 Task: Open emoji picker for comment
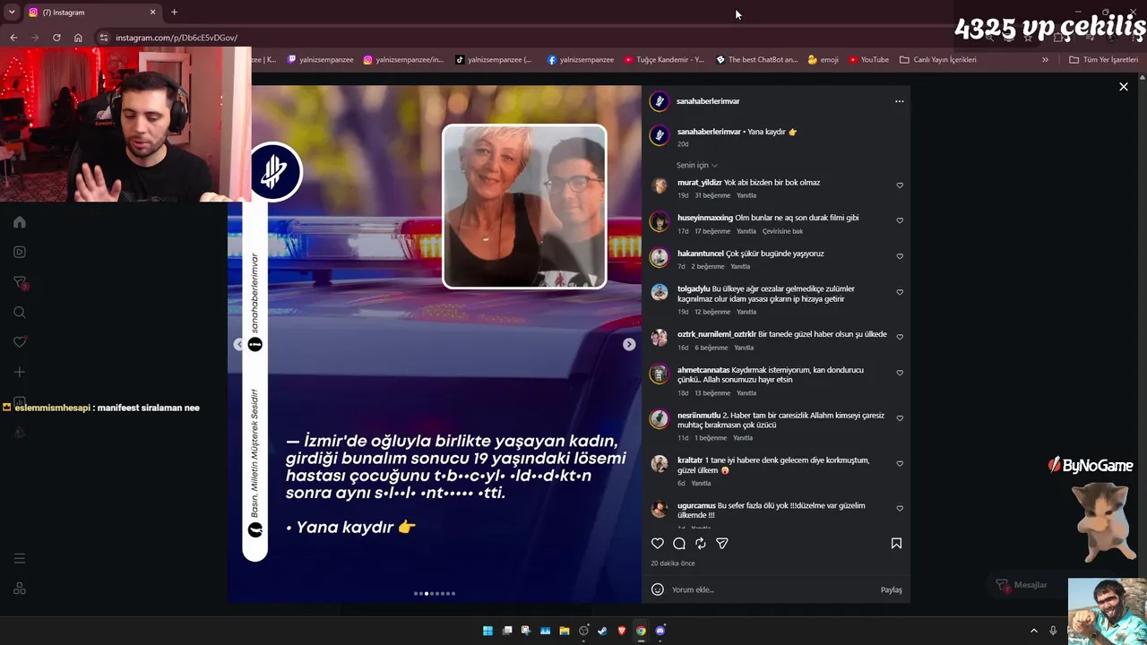[x=658, y=589]
